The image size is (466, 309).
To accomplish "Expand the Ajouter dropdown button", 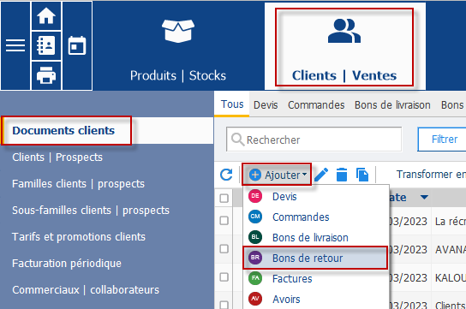I will coord(277,175).
